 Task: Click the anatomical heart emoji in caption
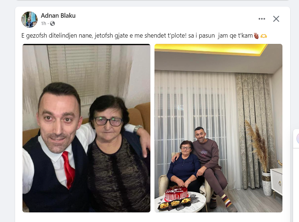click(x=256, y=36)
